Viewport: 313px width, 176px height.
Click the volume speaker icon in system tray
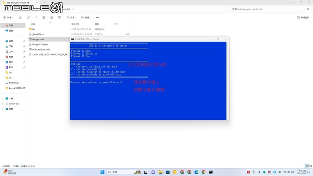point(289,172)
